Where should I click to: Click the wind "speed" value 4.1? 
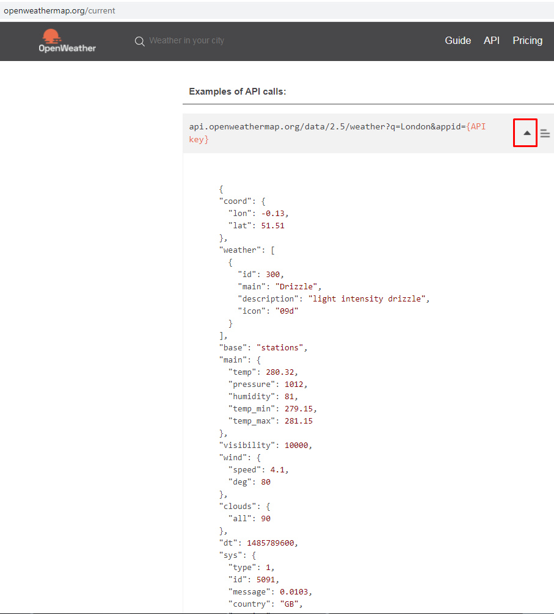click(x=277, y=469)
